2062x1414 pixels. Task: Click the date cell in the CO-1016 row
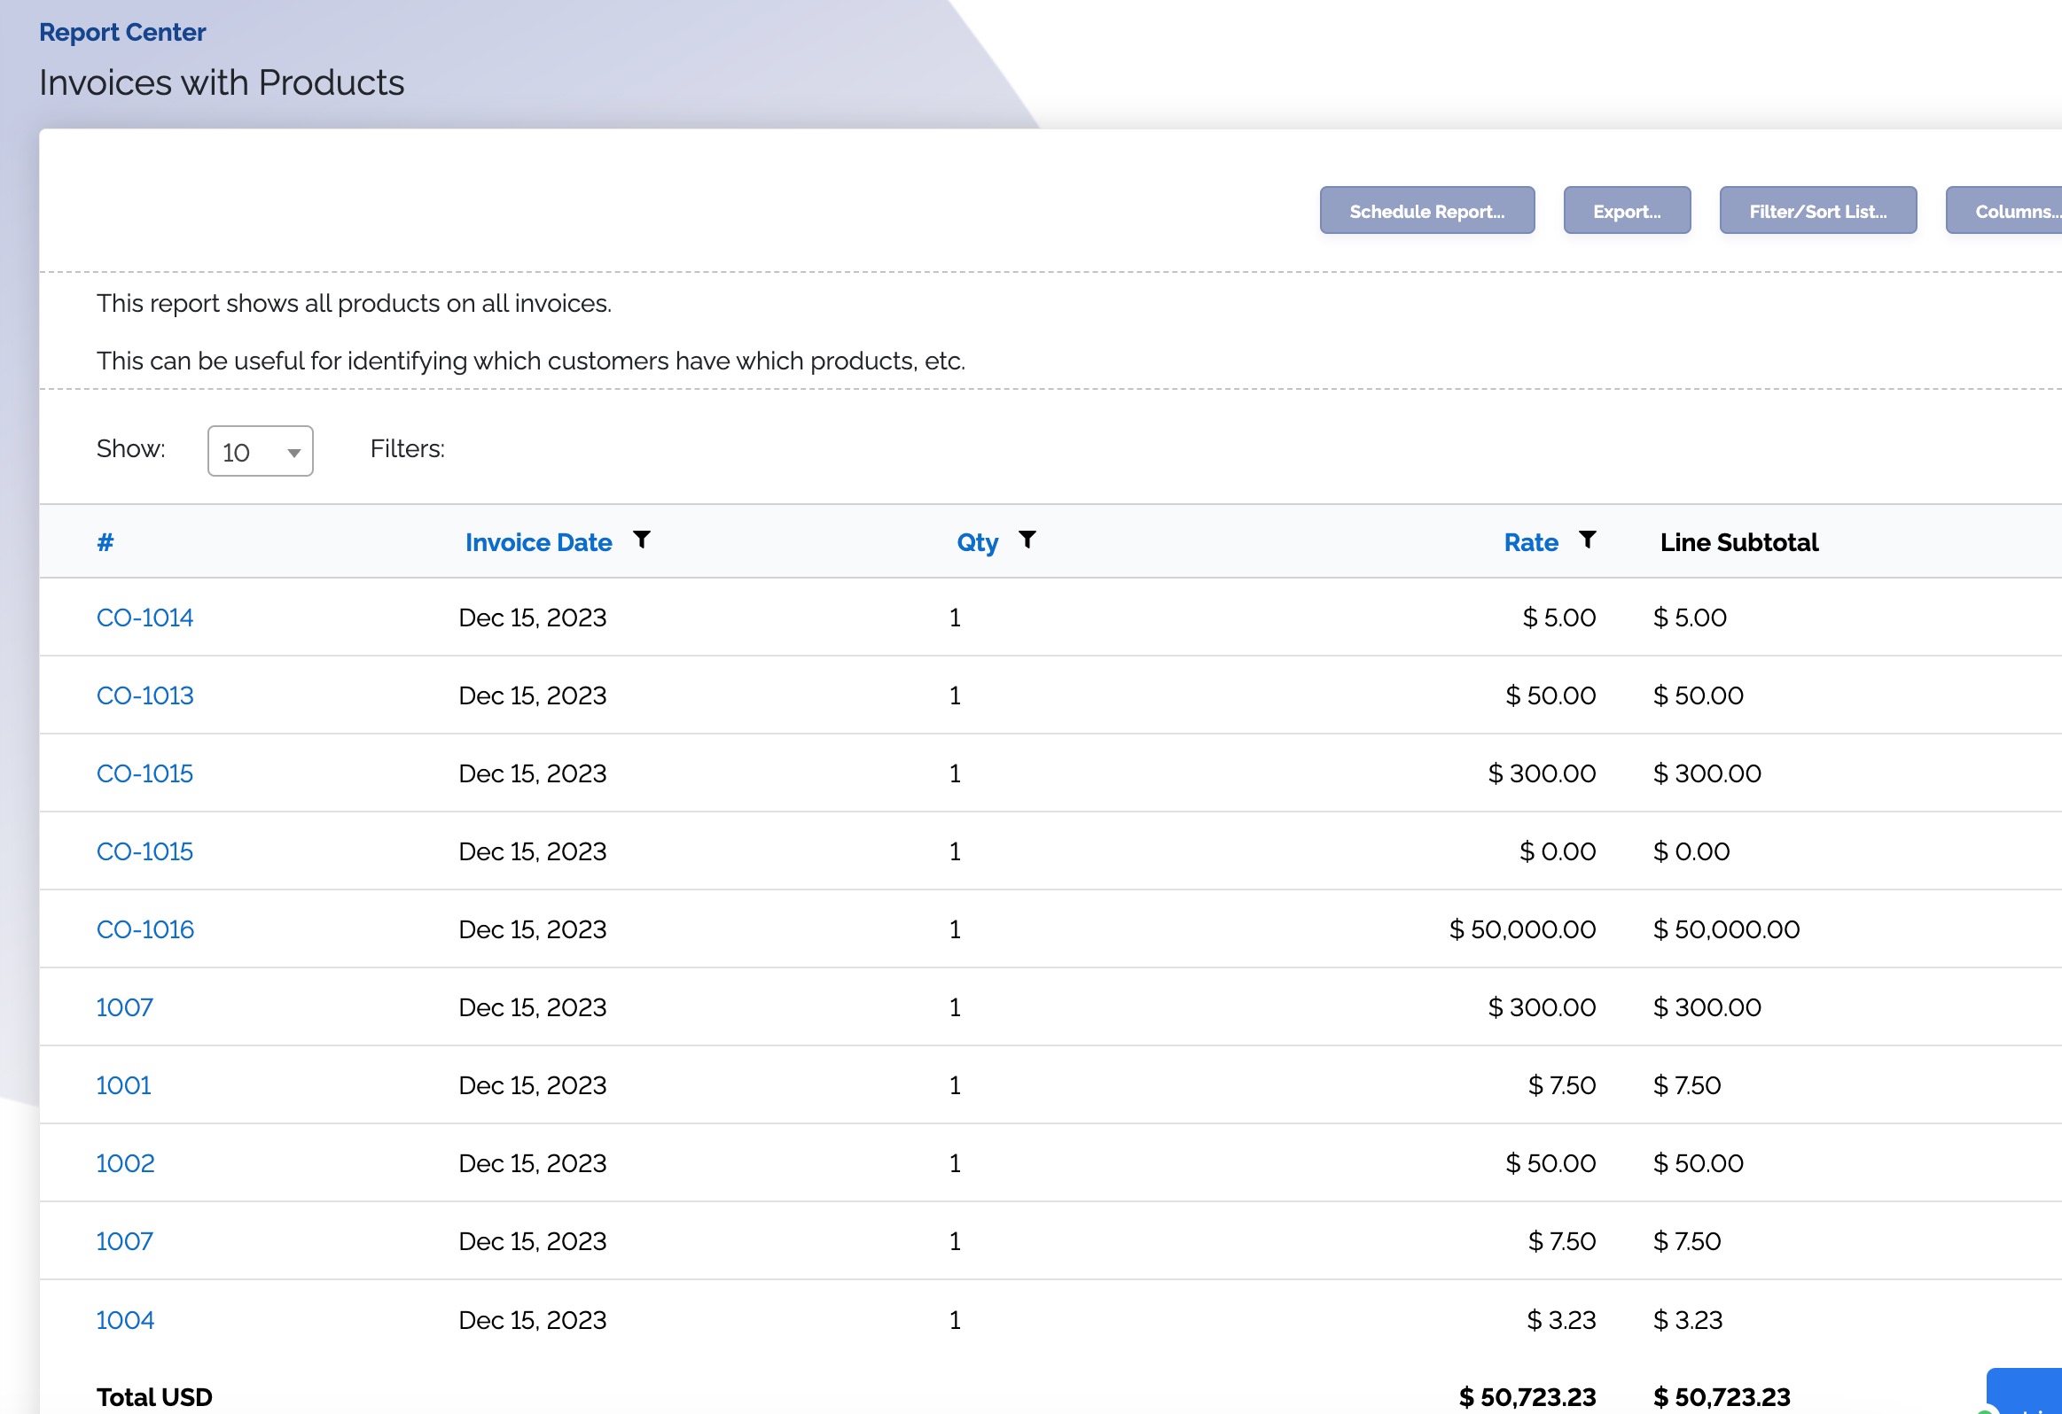533,930
